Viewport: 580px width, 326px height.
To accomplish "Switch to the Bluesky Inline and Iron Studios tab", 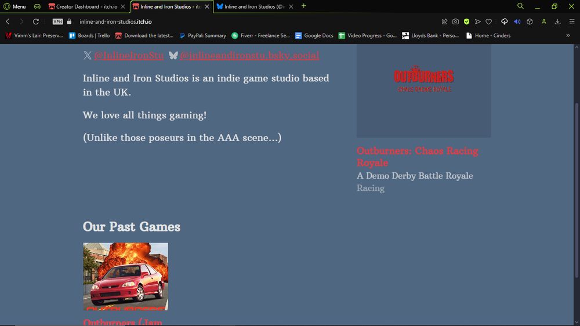I will click(x=252, y=6).
